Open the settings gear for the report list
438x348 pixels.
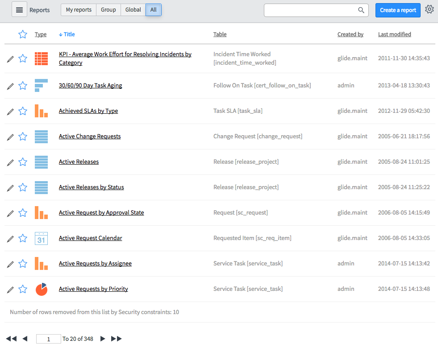430,9
